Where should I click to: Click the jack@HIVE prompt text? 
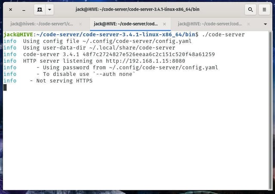pos(18,34)
